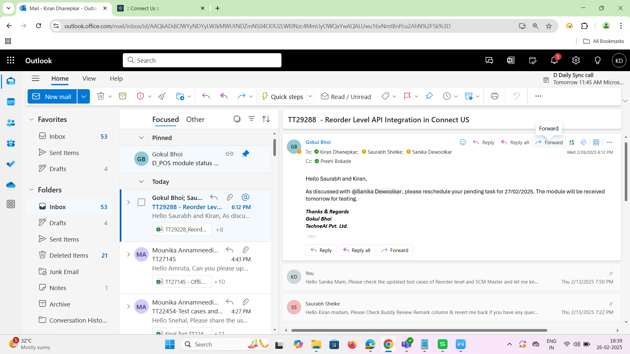Unpin the Gokul Bhoi D_POS message

[245, 154]
